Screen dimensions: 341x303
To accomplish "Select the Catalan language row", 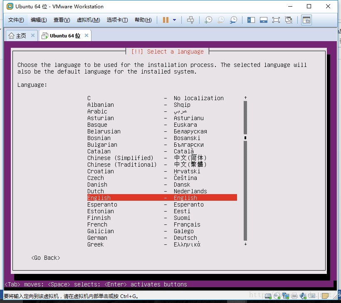I will click(x=162, y=151).
